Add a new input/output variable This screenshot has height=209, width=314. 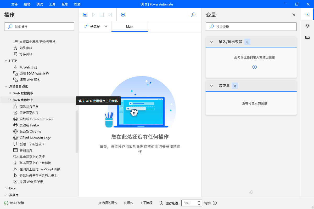[254, 67]
